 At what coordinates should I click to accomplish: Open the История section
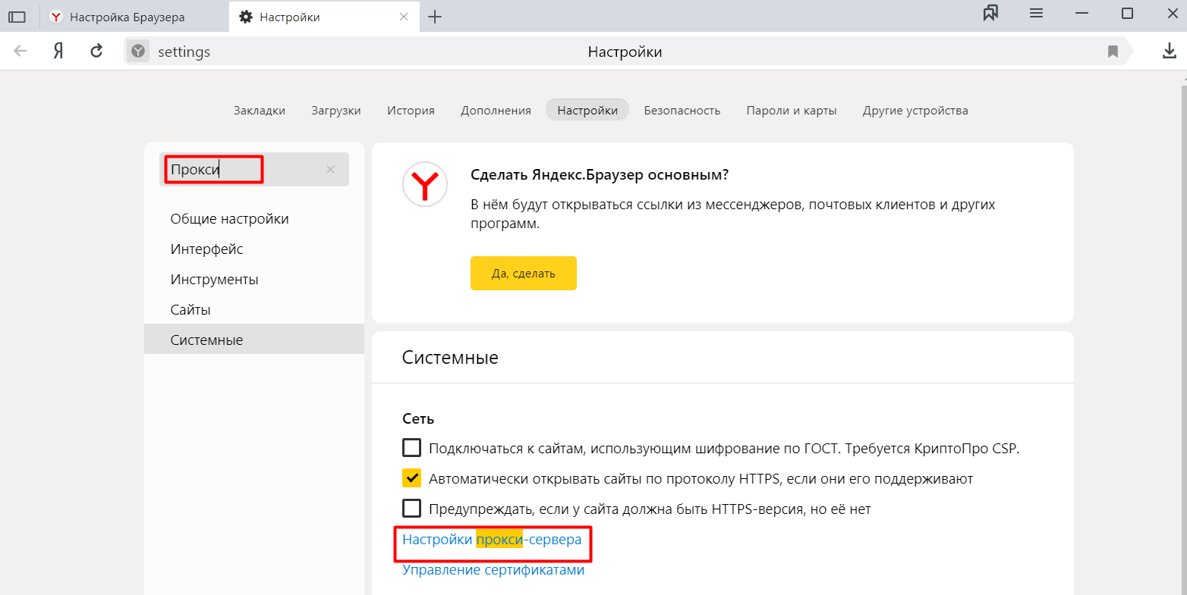pos(411,110)
